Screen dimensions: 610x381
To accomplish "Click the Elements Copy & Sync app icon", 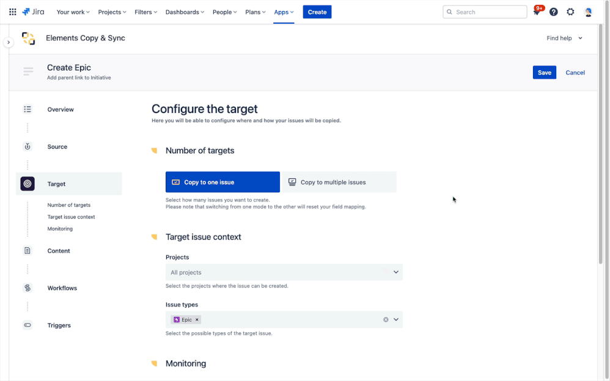I will 28,38.
